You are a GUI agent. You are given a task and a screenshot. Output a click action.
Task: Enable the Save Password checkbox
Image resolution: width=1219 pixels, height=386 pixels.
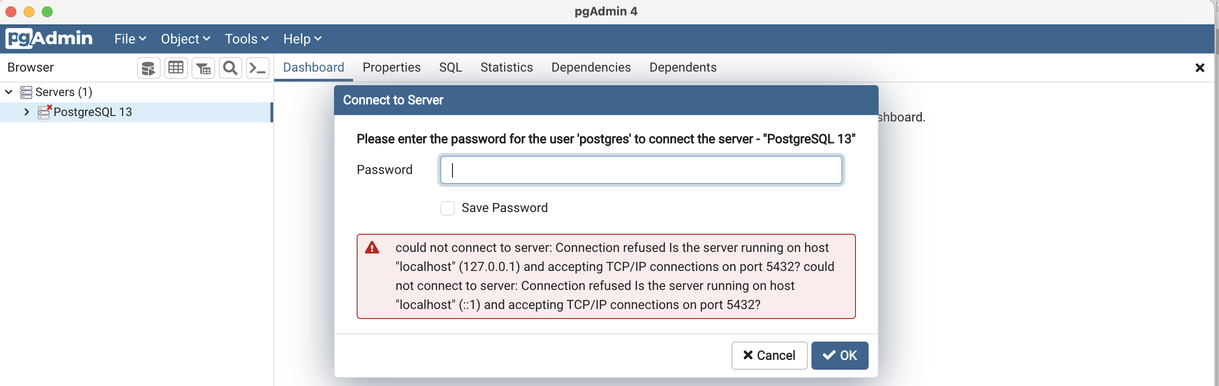(x=447, y=208)
